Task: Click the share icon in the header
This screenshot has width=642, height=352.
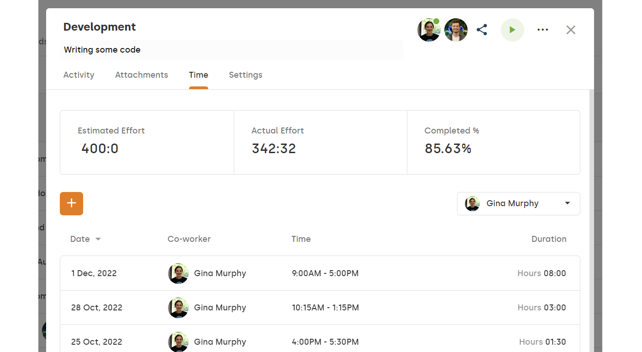Action: coord(482,30)
